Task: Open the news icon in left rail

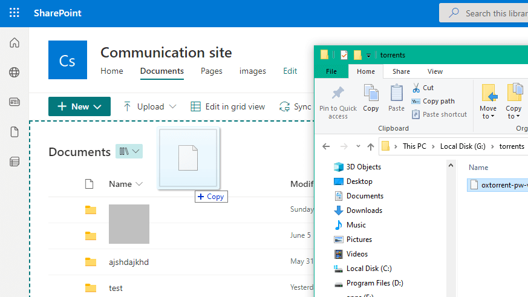Action: click(x=15, y=102)
